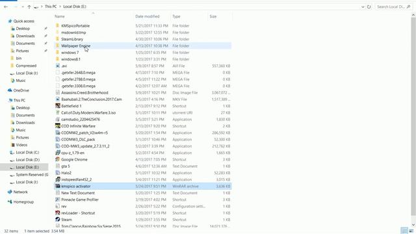Open Homegroup in the navigation pane

[x=23, y=202]
